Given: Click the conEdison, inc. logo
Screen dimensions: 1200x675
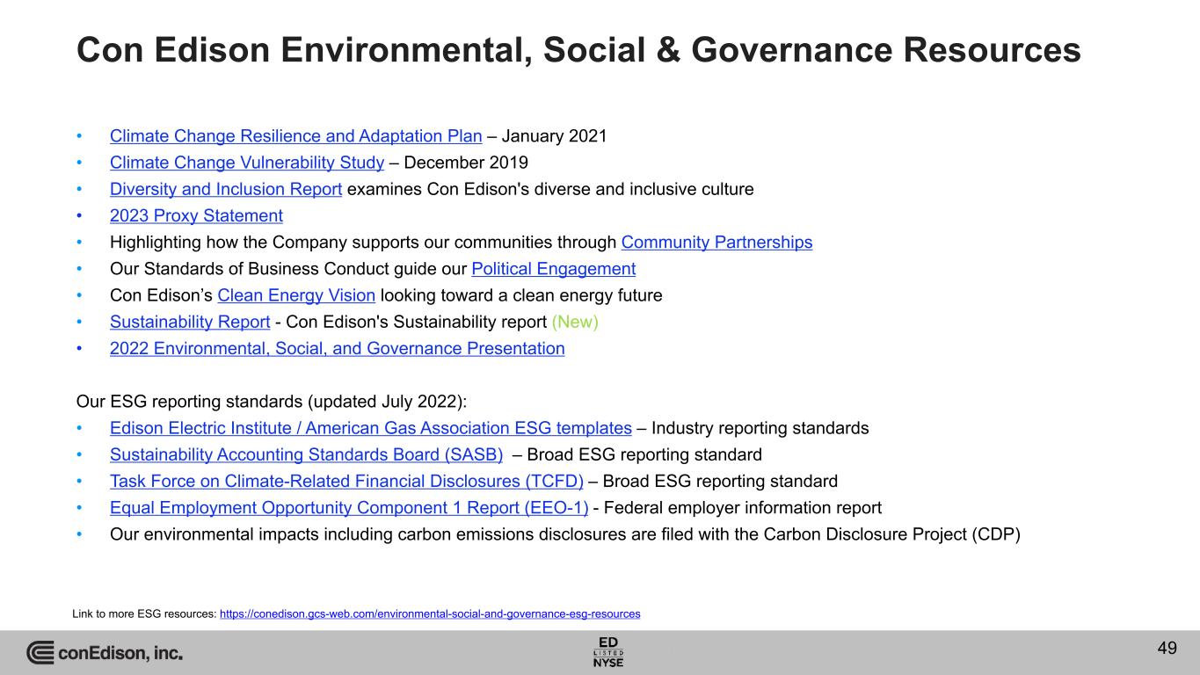Looking at the screenshot, I should tap(105, 653).
